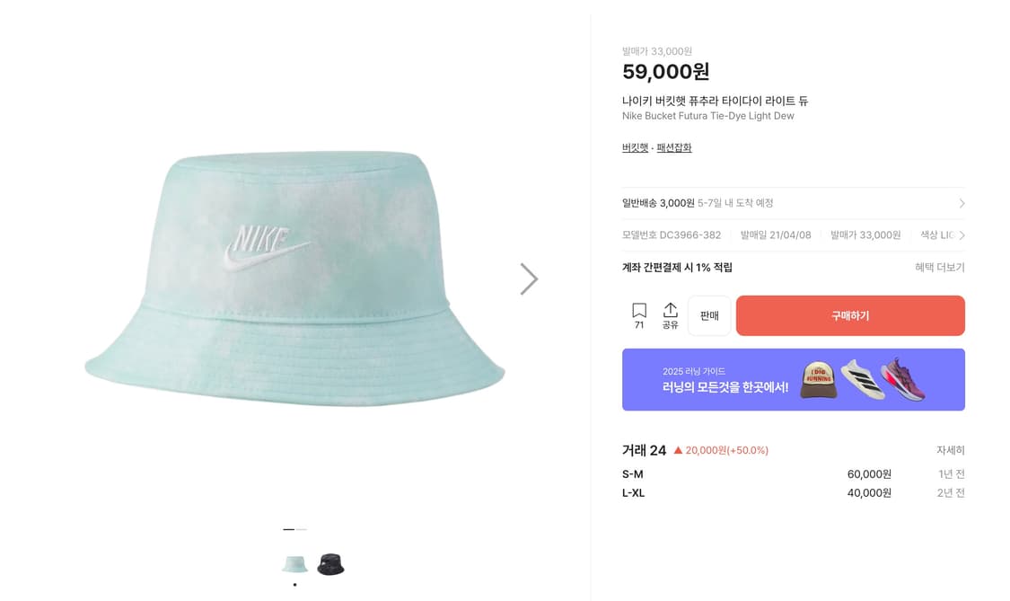Click the 구매하기 purchase button

(x=849, y=315)
